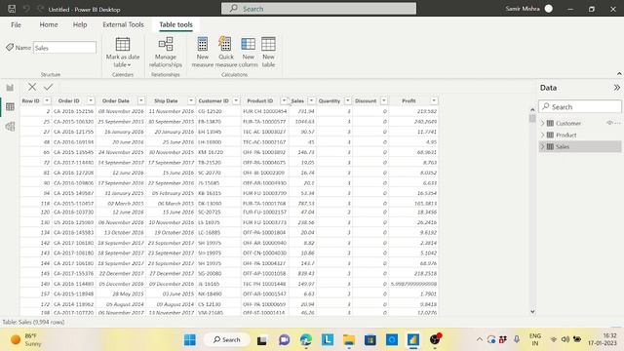This screenshot has width=624, height=351.
Task: Open Quantity column filter dropdown
Action: [x=348, y=100]
